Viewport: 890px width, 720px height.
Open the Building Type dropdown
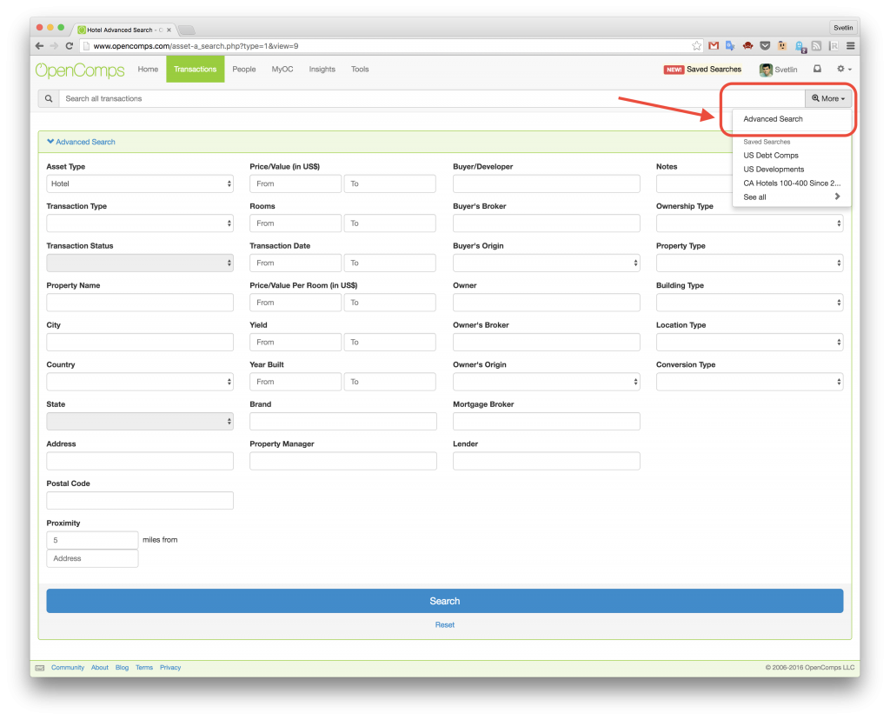[749, 303]
